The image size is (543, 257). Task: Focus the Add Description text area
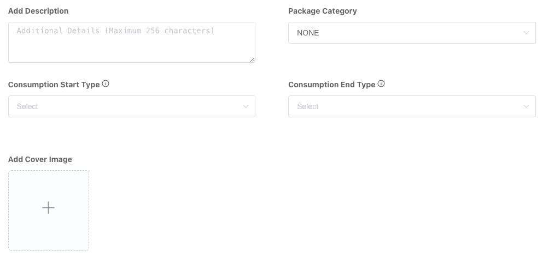click(x=131, y=46)
